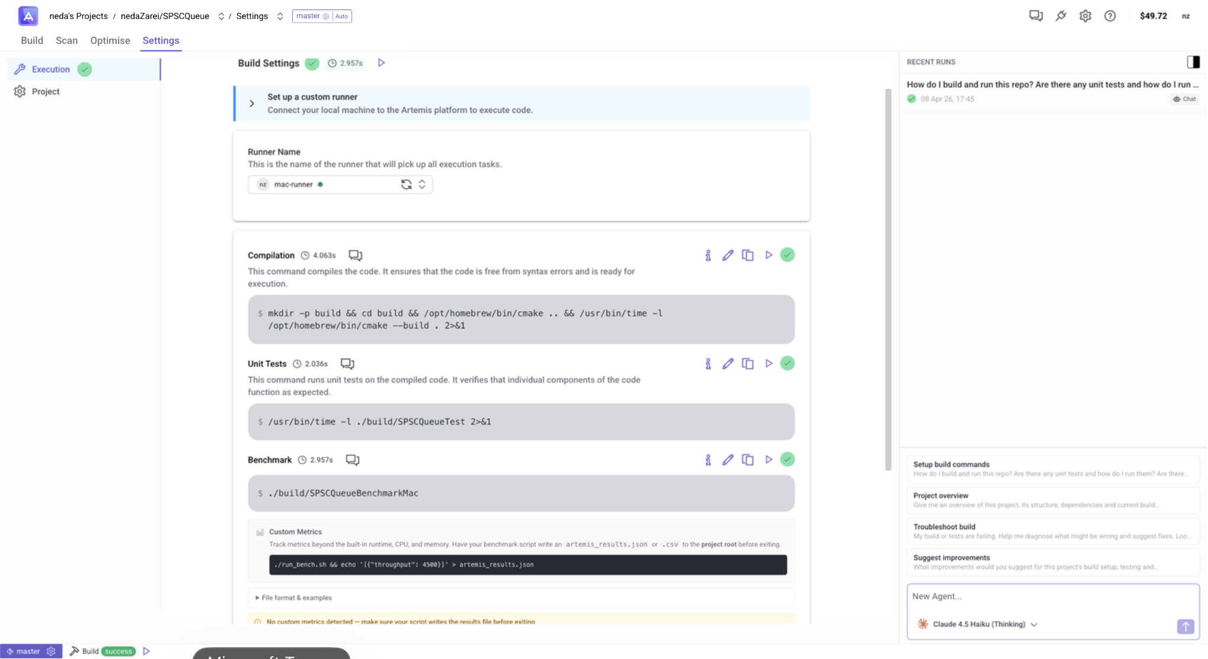Open the recent run about building repo
1208x659 pixels.
pyautogui.click(x=1052, y=85)
